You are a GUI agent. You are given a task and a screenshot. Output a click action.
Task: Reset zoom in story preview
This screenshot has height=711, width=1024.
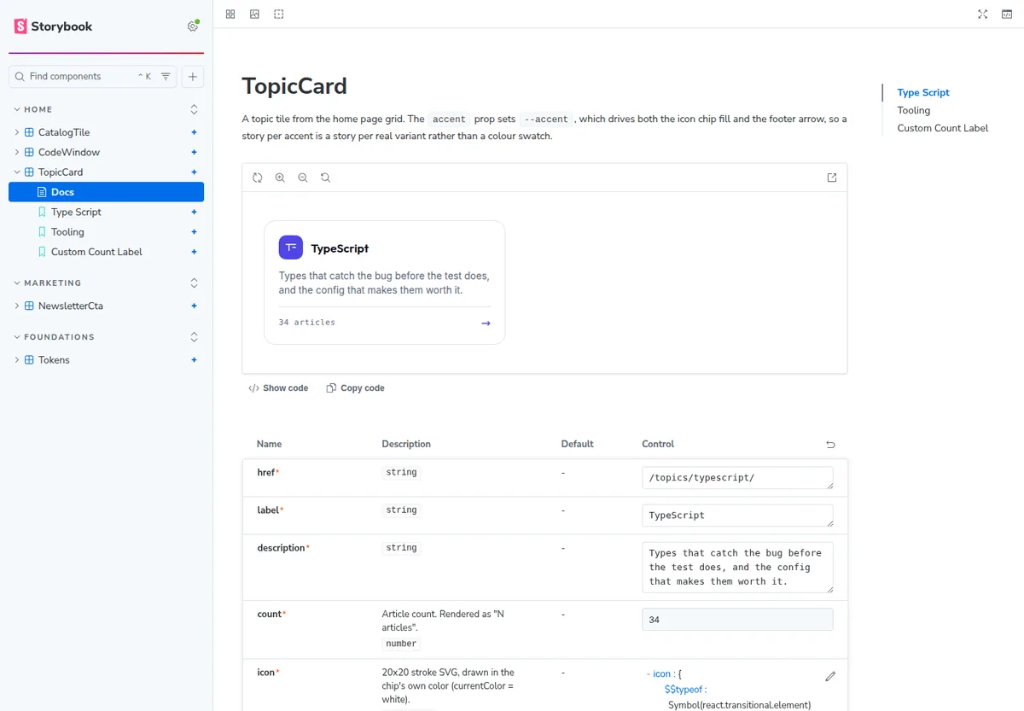point(325,178)
